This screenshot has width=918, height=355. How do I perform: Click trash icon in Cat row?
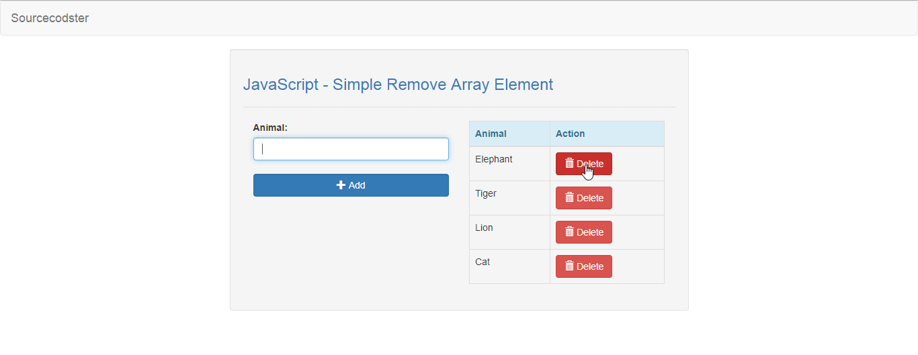[x=569, y=266]
